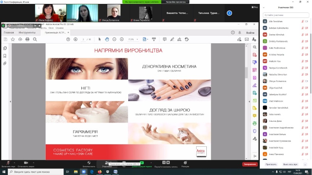The width and height of the screenshot is (312, 175).
Task: Click the zoom out minus icon
Action: pos(114,39)
